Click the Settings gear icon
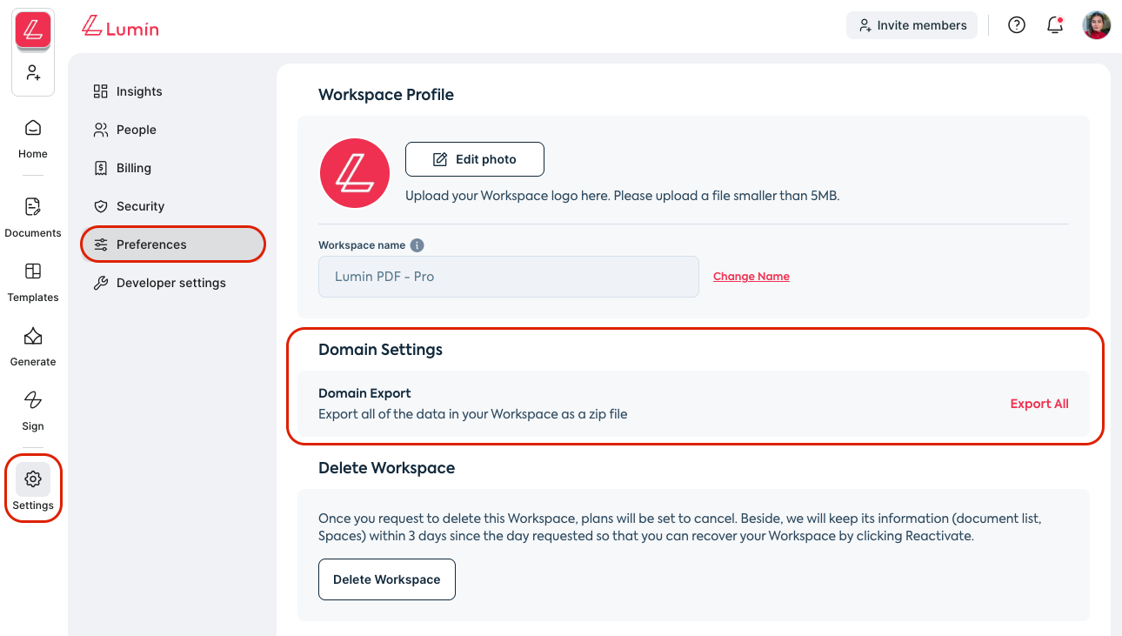This screenshot has width=1122, height=636. point(33,479)
